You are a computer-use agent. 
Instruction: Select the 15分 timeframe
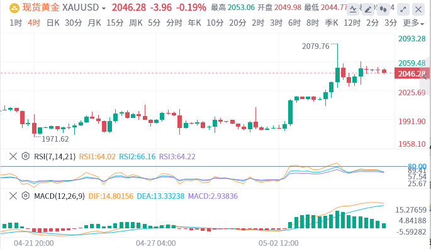[115, 23]
